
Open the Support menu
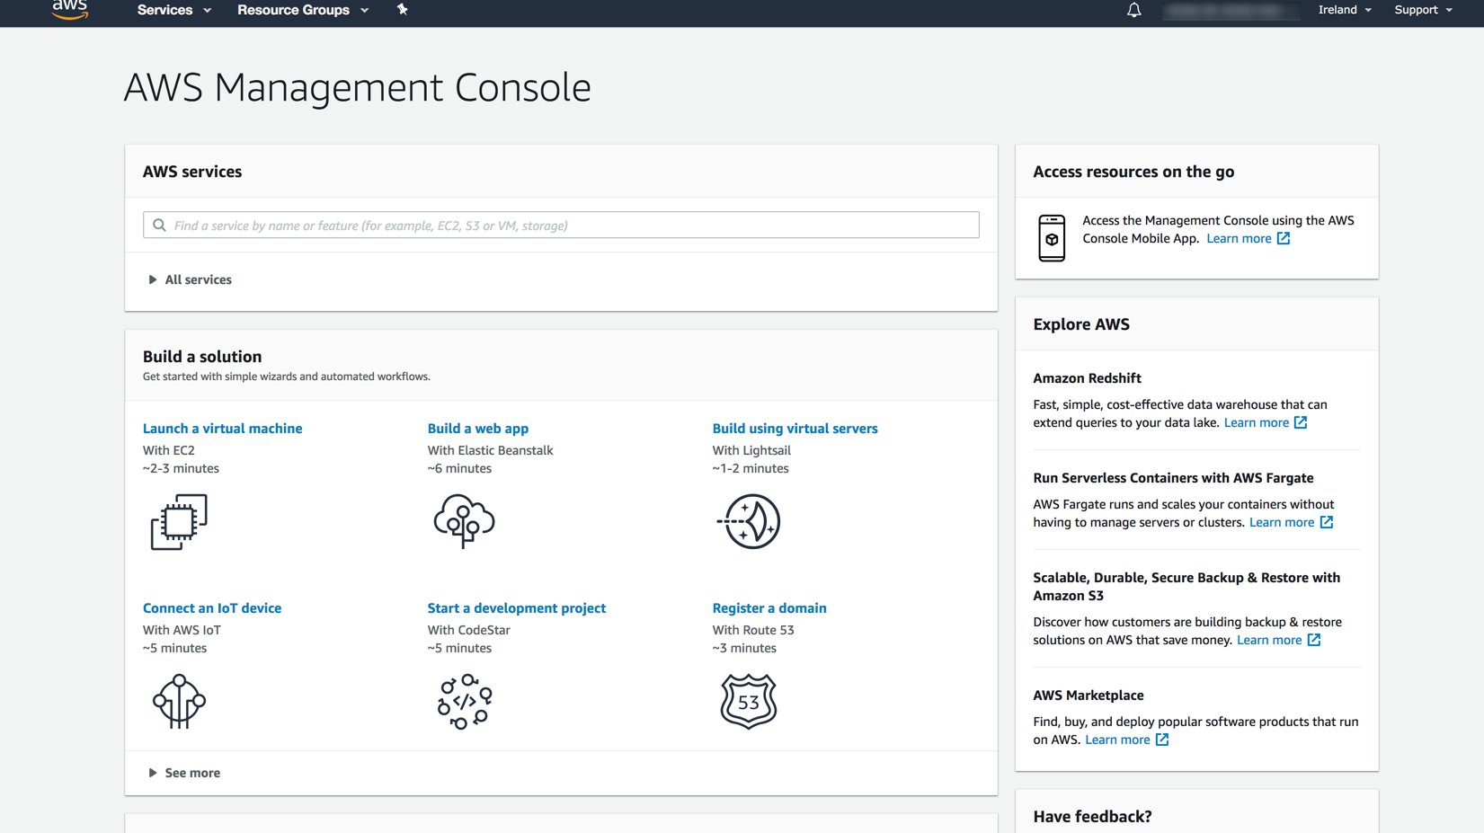coord(1423,10)
